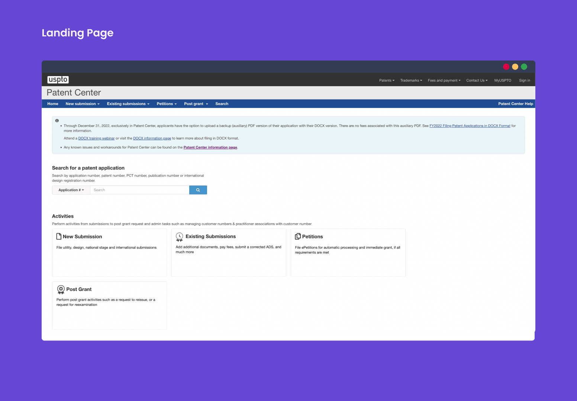Expand the Existing submissions nav dropdown
The image size is (577, 401).
[x=128, y=104]
